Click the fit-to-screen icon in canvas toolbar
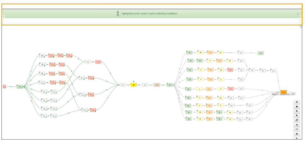The image size is (305, 145). 297,102
